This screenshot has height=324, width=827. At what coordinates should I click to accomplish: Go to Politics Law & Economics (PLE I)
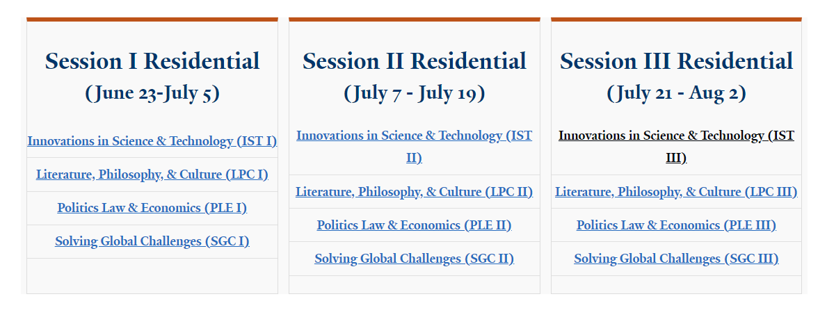pyautogui.click(x=152, y=208)
